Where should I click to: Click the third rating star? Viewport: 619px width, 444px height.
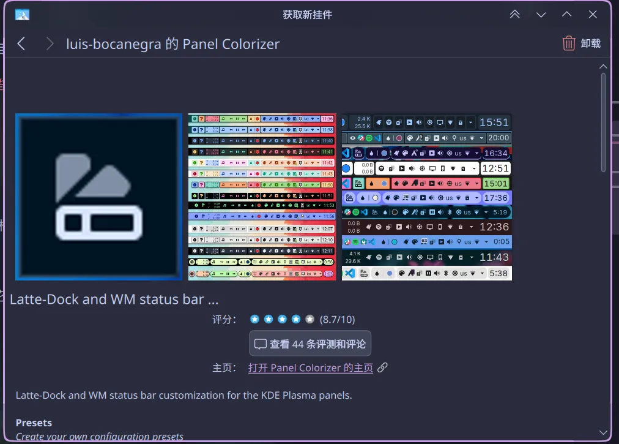(282, 319)
